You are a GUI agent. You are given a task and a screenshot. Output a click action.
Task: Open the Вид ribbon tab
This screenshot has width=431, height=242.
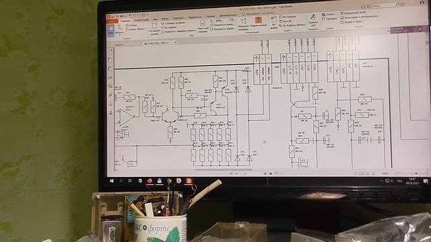156,19
